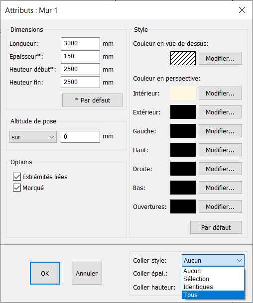Click Modifier for Gauche color
The image size is (253, 303).
(x=220, y=131)
